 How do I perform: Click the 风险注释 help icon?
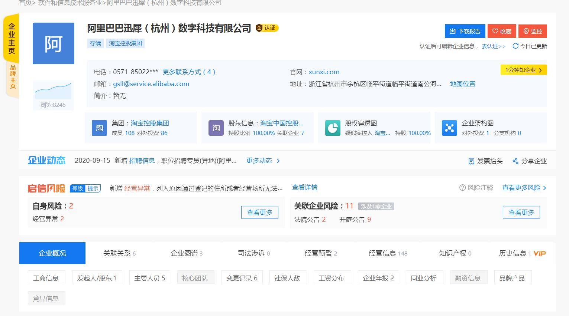coord(462,188)
